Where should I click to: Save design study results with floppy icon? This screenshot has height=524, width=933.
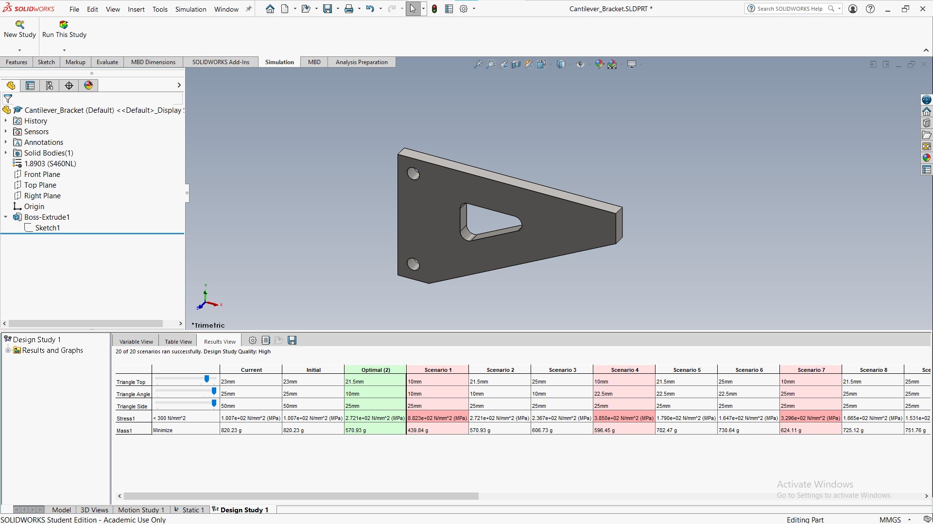click(x=292, y=340)
